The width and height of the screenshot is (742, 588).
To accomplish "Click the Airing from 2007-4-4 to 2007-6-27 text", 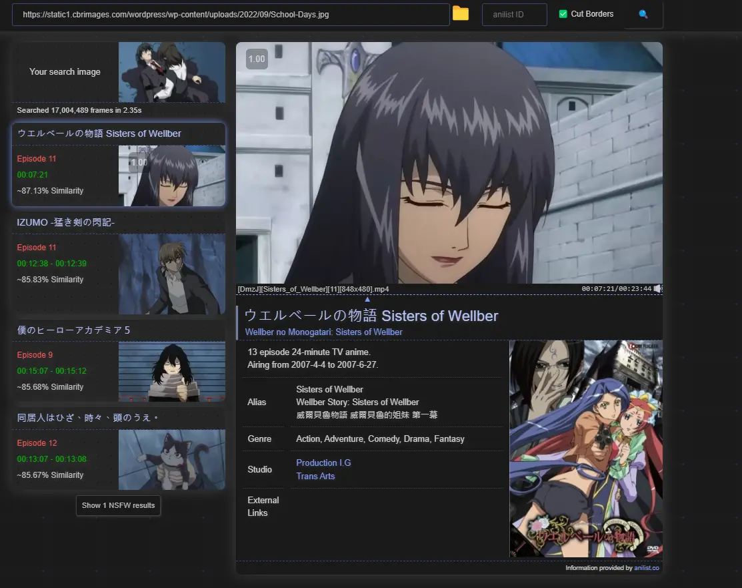I will click(313, 365).
